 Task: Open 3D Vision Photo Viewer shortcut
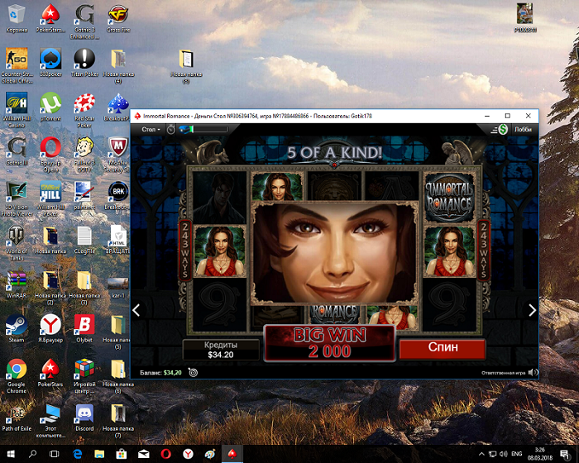click(17, 198)
